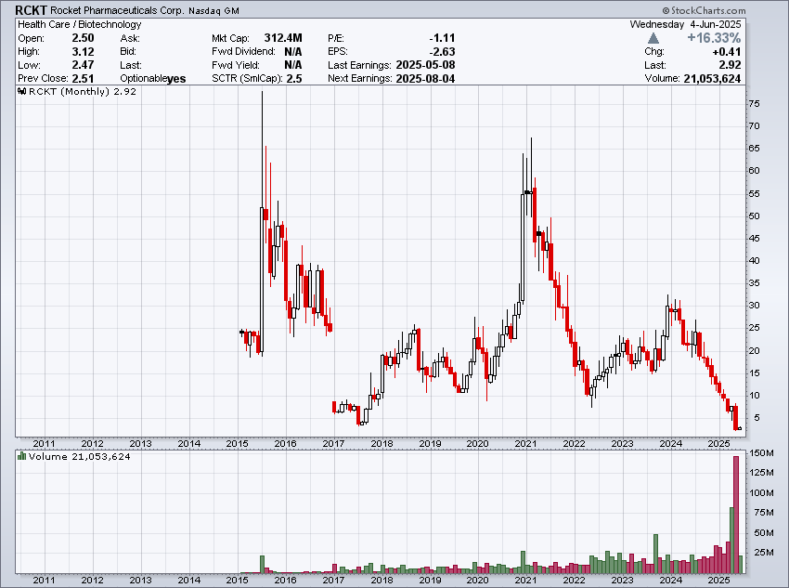The image size is (789, 588).
Task: Click the 50 label on the price axis
Action: 755,216
